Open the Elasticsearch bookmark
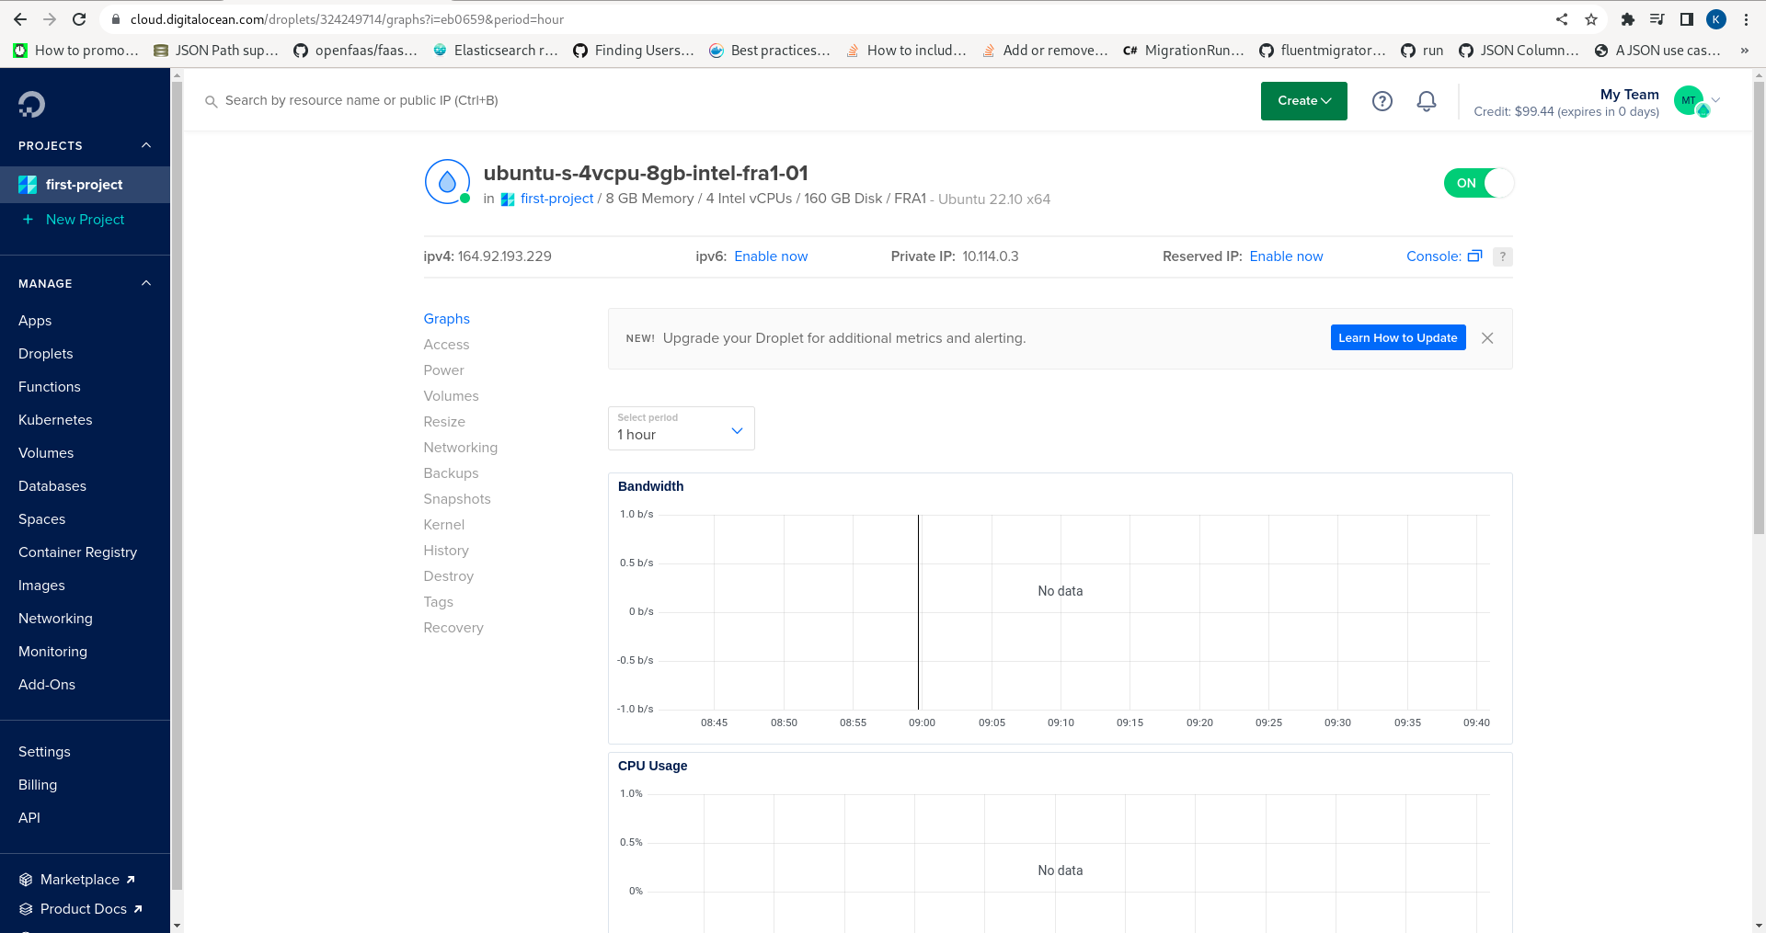1766x933 pixels. pos(495,51)
